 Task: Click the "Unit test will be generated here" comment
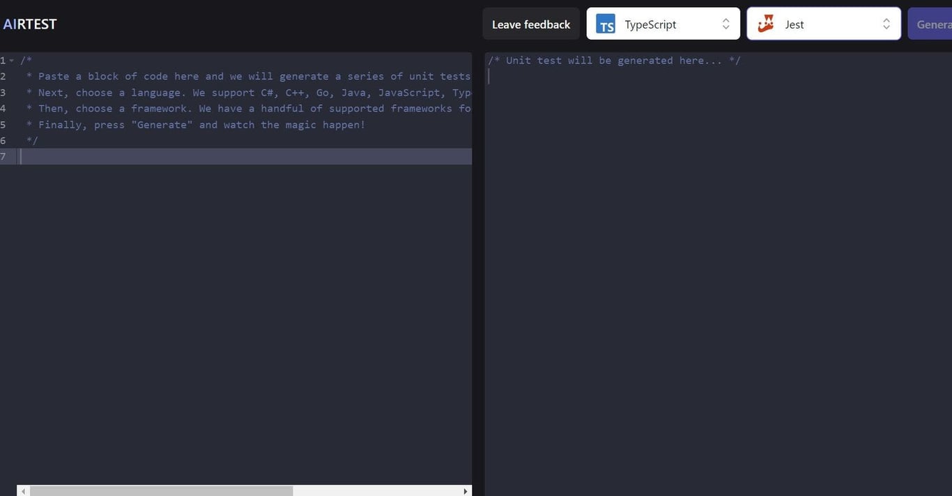click(x=614, y=61)
